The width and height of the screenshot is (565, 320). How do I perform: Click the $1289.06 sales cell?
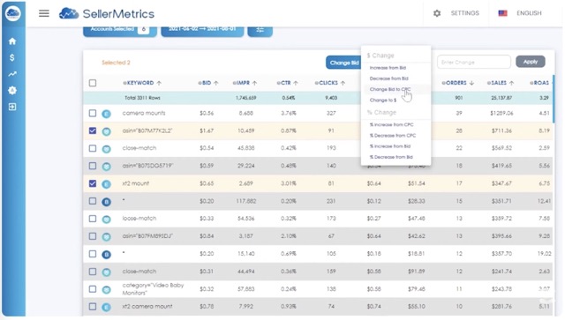pos(501,113)
